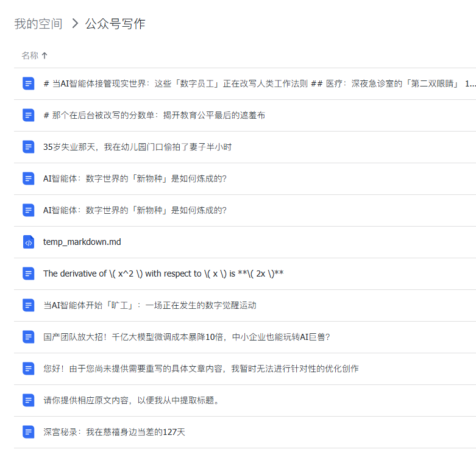Viewport: 476px width, 452px height.
Task: Click the document icon for "请你提供相应原文内容"
Action: 29,400
